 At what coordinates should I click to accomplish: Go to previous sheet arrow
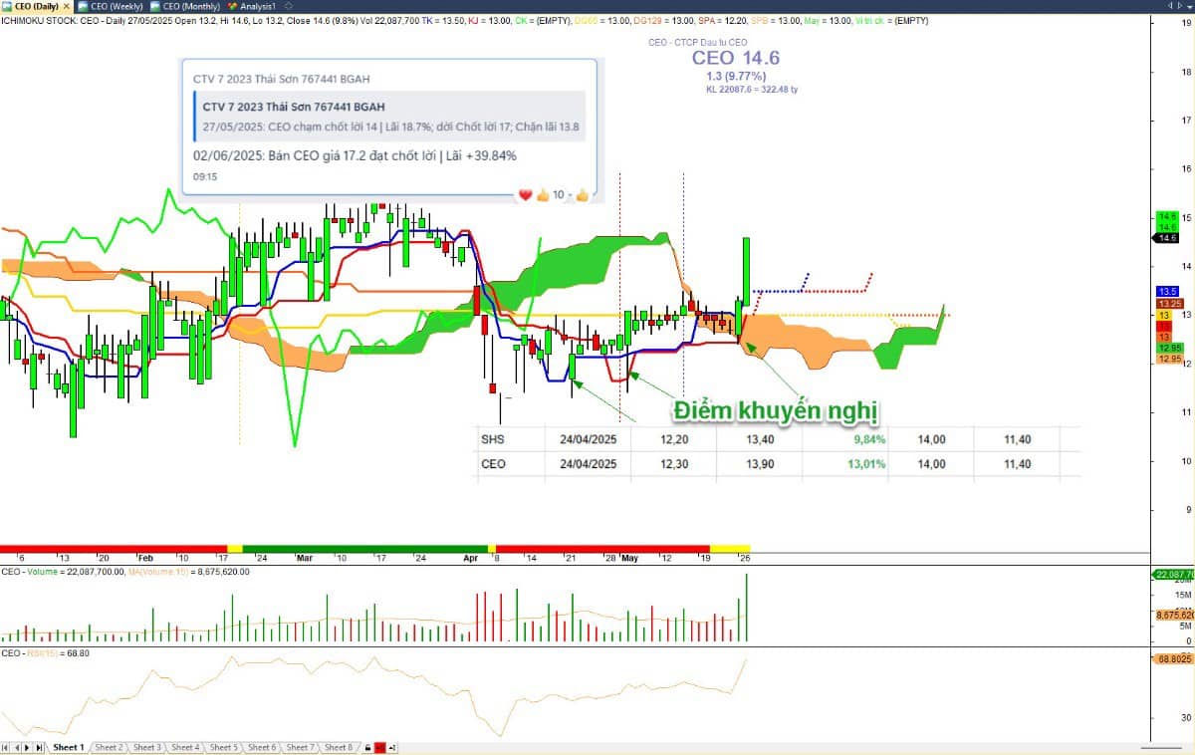pos(17,747)
